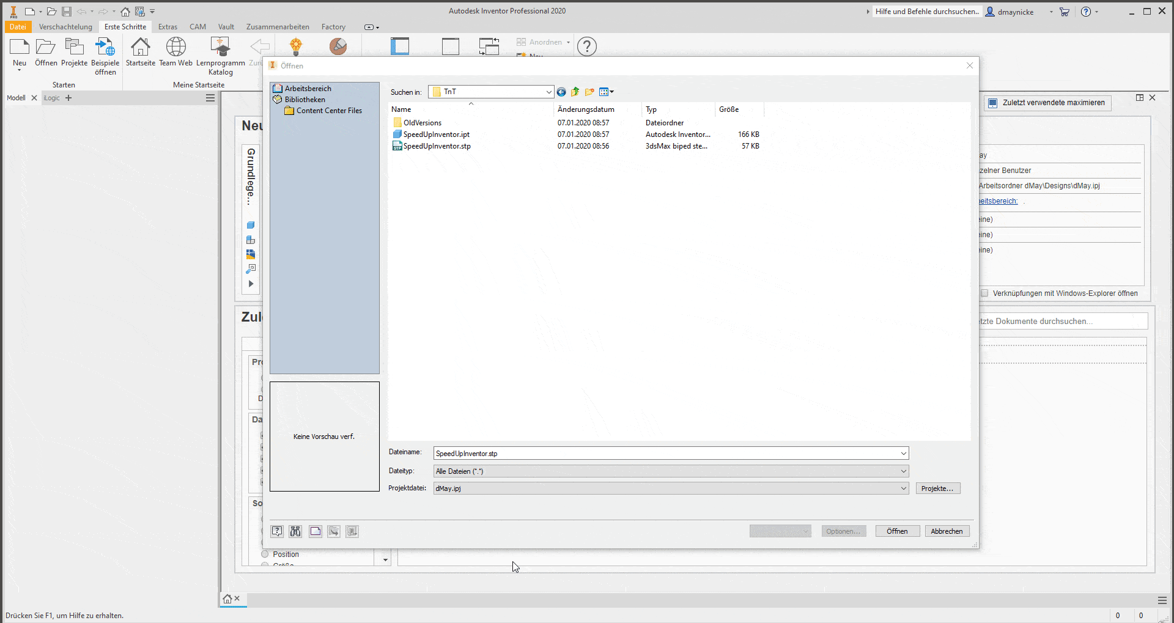Enable Verknüpfungen mit Windows-Explorer öffnen checkbox

coord(984,293)
